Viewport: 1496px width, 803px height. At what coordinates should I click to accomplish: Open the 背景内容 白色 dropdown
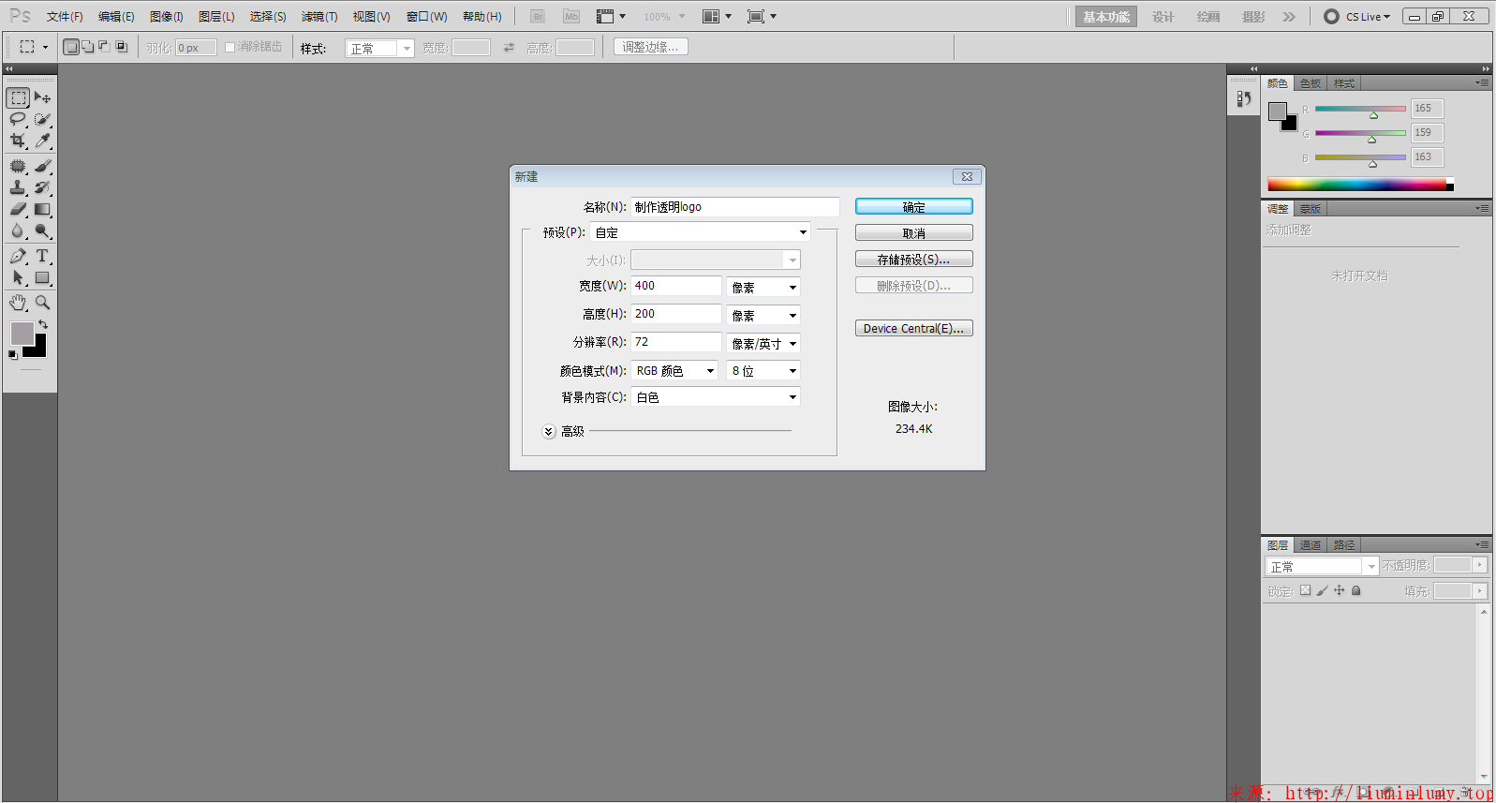click(x=716, y=397)
